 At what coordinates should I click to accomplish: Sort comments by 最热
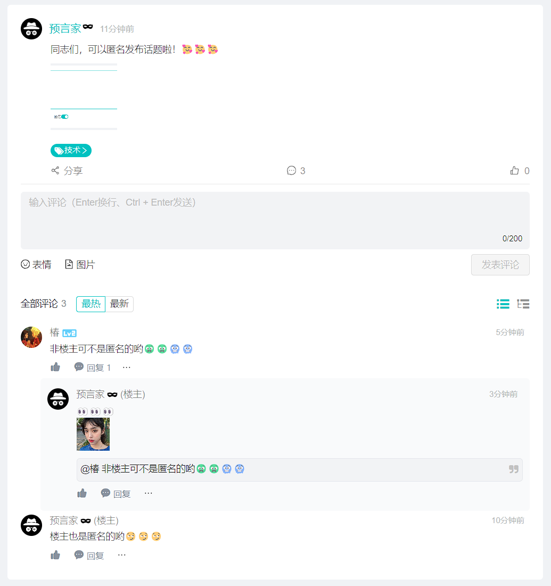(91, 304)
